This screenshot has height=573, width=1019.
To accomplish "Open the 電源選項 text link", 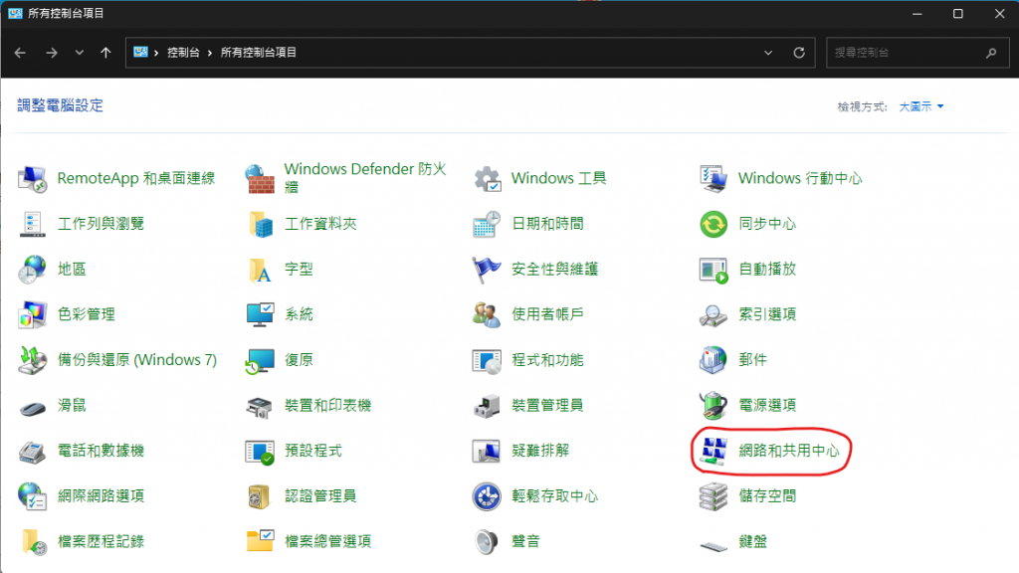I will click(767, 406).
